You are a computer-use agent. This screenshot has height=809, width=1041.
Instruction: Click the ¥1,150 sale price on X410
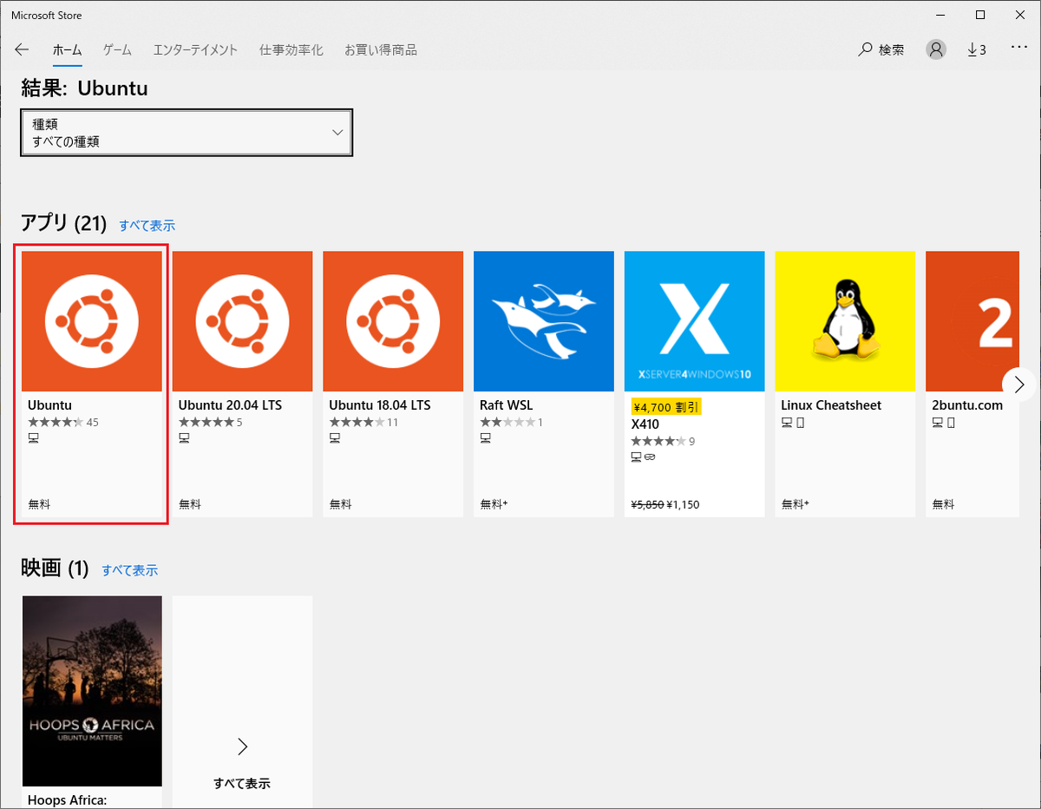pos(683,504)
